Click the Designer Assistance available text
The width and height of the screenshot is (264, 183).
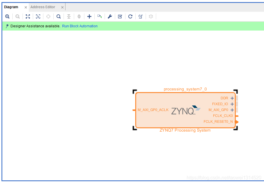(35, 26)
